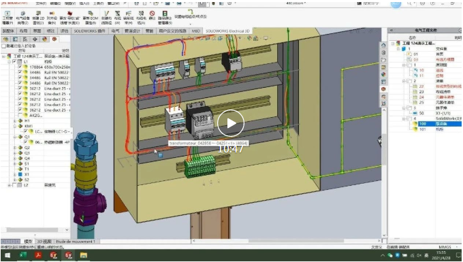
Task: Select document 101 in the project tree
Action: pos(422,129)
